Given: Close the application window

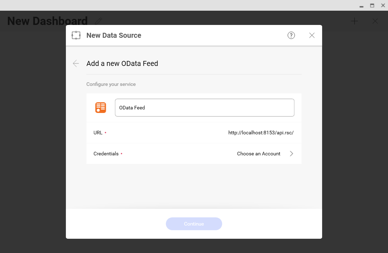Looking at the screenshot, I should pyautogui.click(x=383, y=5).
